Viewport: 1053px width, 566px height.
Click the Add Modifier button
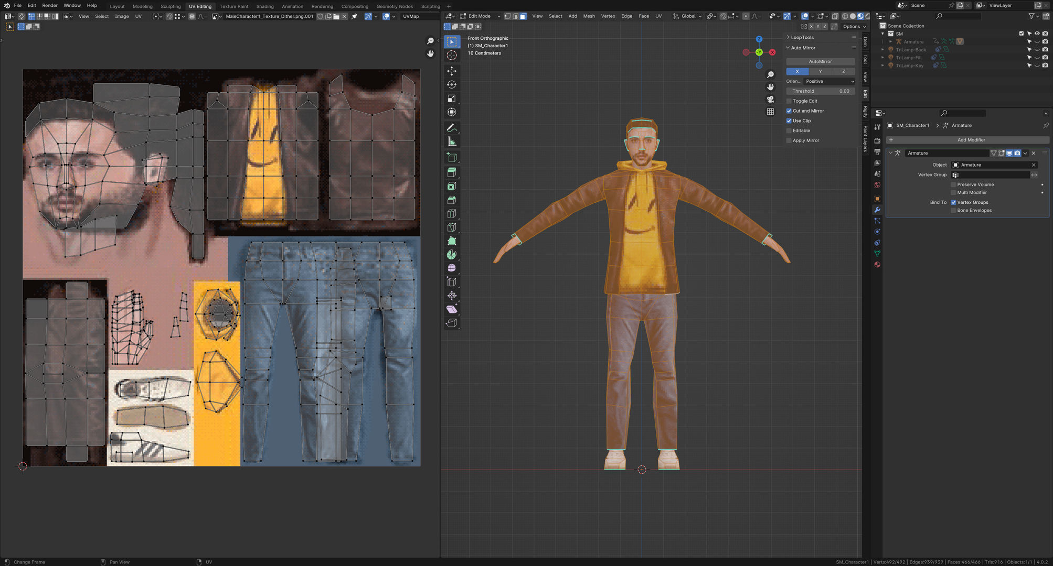(x=971, y=140)
